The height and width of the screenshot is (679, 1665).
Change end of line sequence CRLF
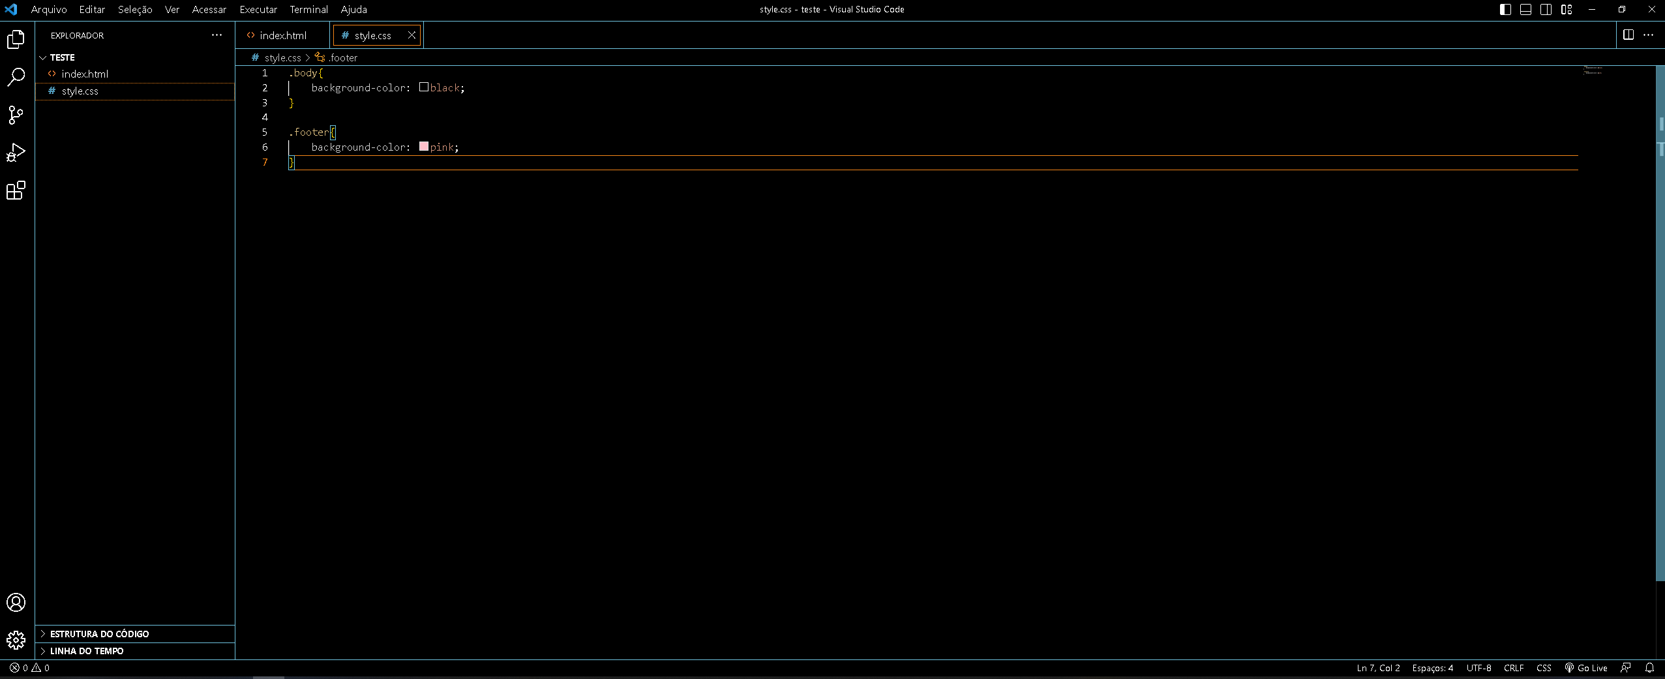click(x=1514, y=668)
